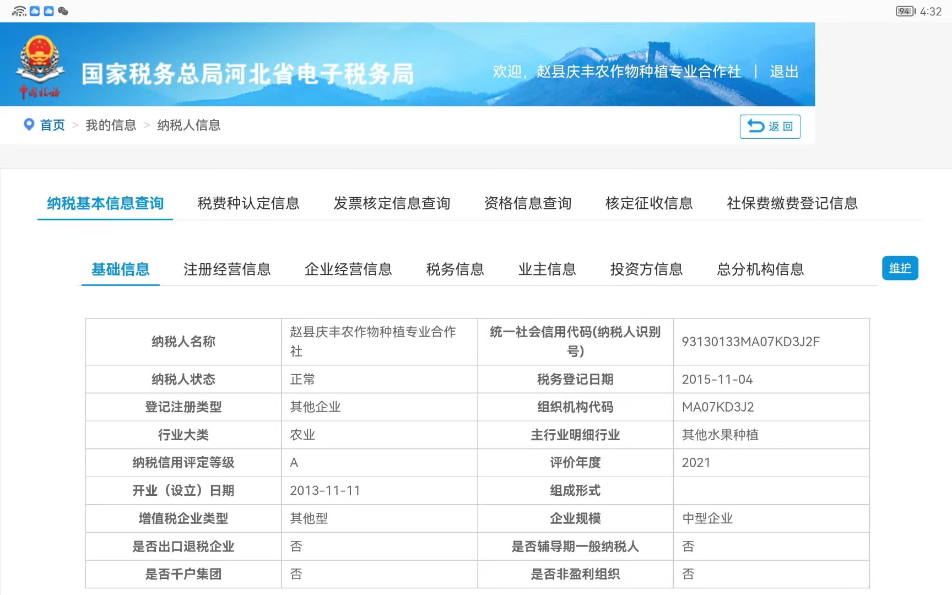Switch to 投资方信息 sub-tab
This screenshot has height=595, width=952.
[646, 269]
